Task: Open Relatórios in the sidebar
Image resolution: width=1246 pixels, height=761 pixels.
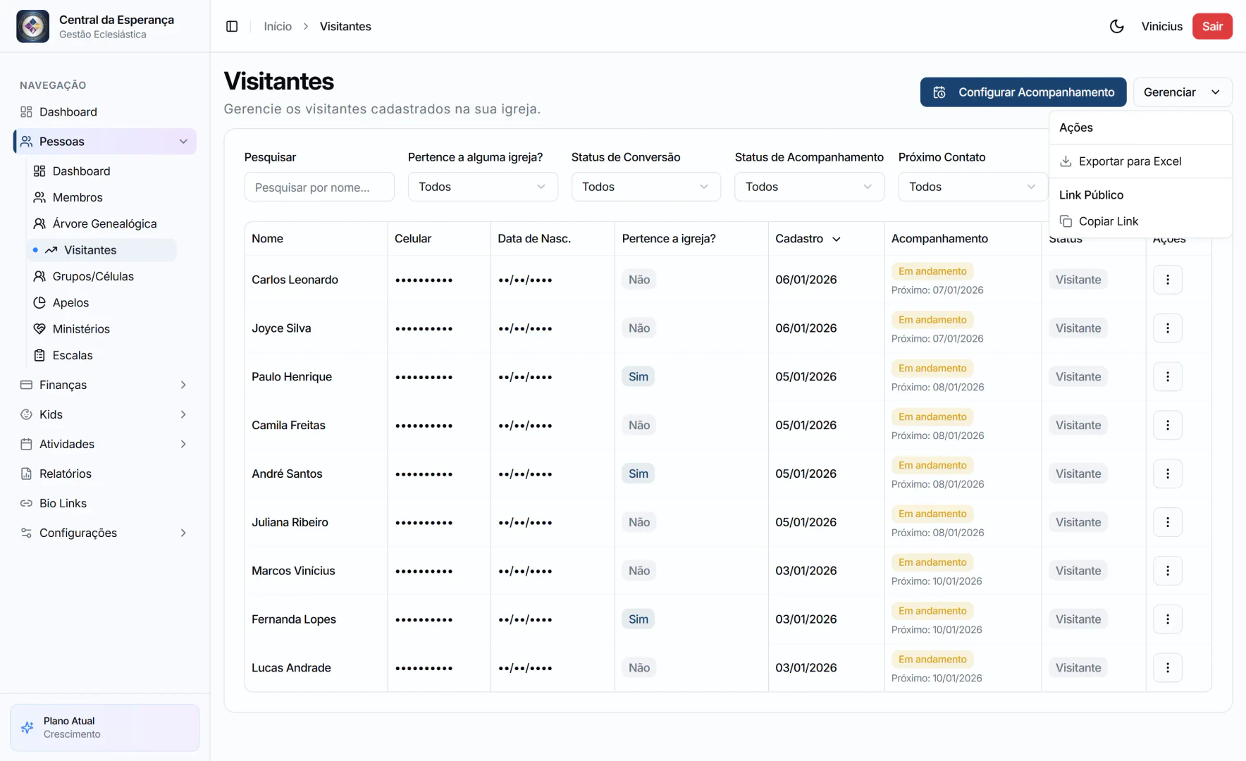Action: tap(65, 474)
